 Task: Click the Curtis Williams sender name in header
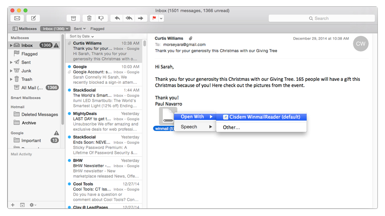click(x=169, y=38)
